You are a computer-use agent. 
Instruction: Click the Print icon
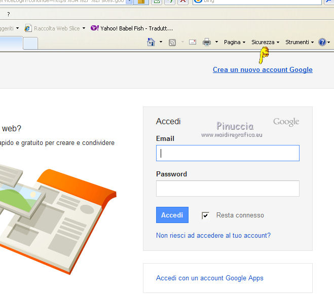[207, 42]
